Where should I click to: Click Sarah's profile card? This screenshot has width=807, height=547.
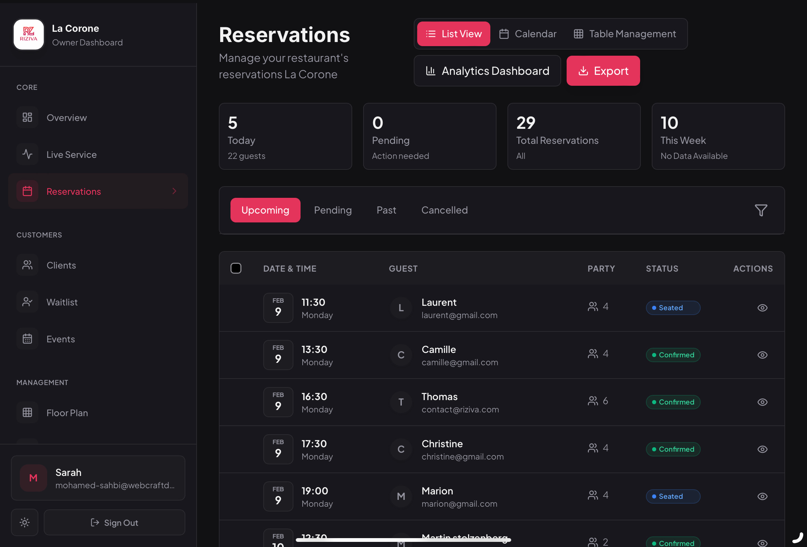click(x=98, y=478)
